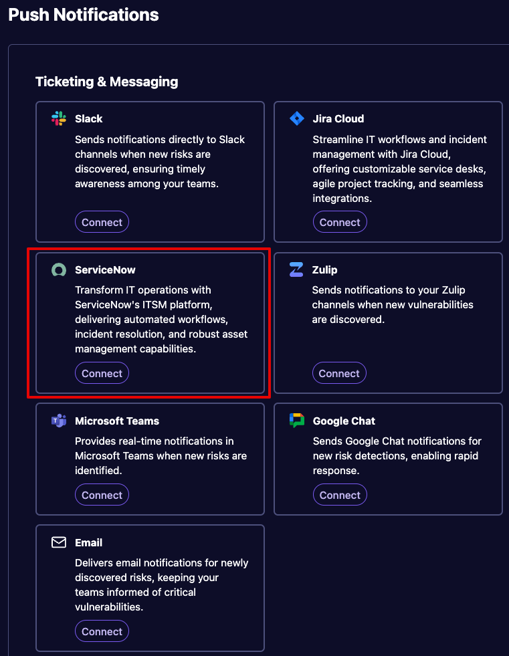Connect the Google Chat integration

340,495
